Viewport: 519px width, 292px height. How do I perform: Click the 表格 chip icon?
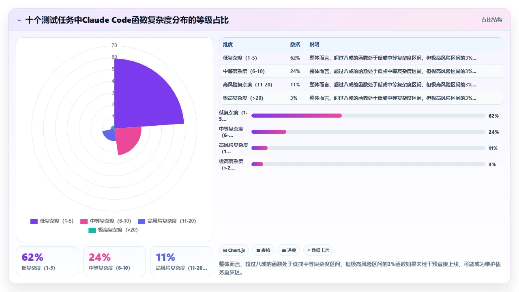tap(258, 250)
